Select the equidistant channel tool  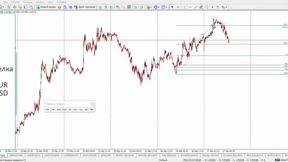(x=201, y=7)
